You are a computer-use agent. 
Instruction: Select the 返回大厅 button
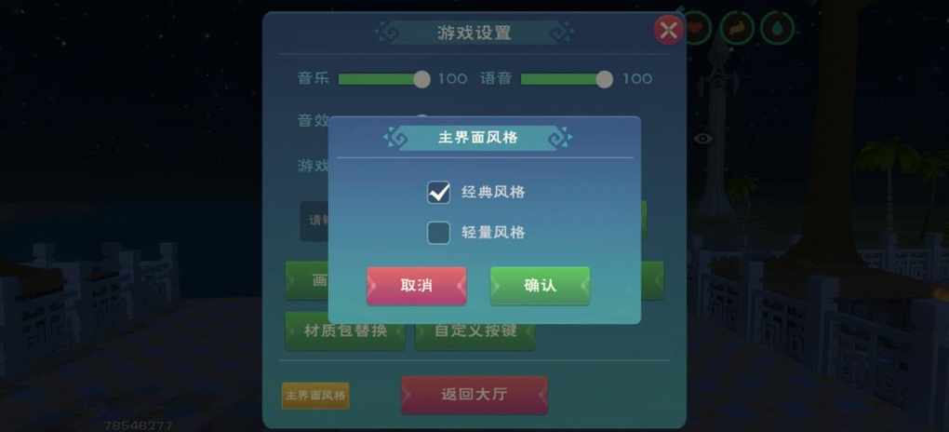tap(474, 395)
